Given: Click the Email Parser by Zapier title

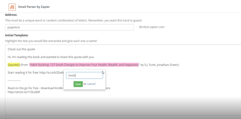Looking at the screenshot, I should click(x=34, y=7).
